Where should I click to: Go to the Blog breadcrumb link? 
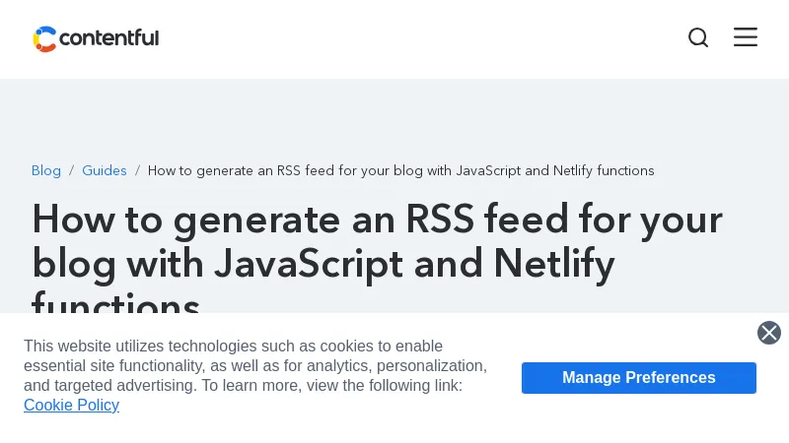pos(46,170)
